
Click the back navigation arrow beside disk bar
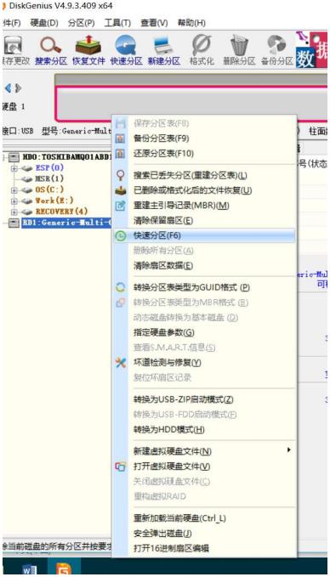click(8, 88)
